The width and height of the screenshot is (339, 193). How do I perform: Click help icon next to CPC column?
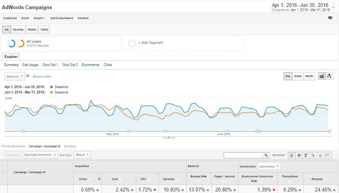pos(149,179)
